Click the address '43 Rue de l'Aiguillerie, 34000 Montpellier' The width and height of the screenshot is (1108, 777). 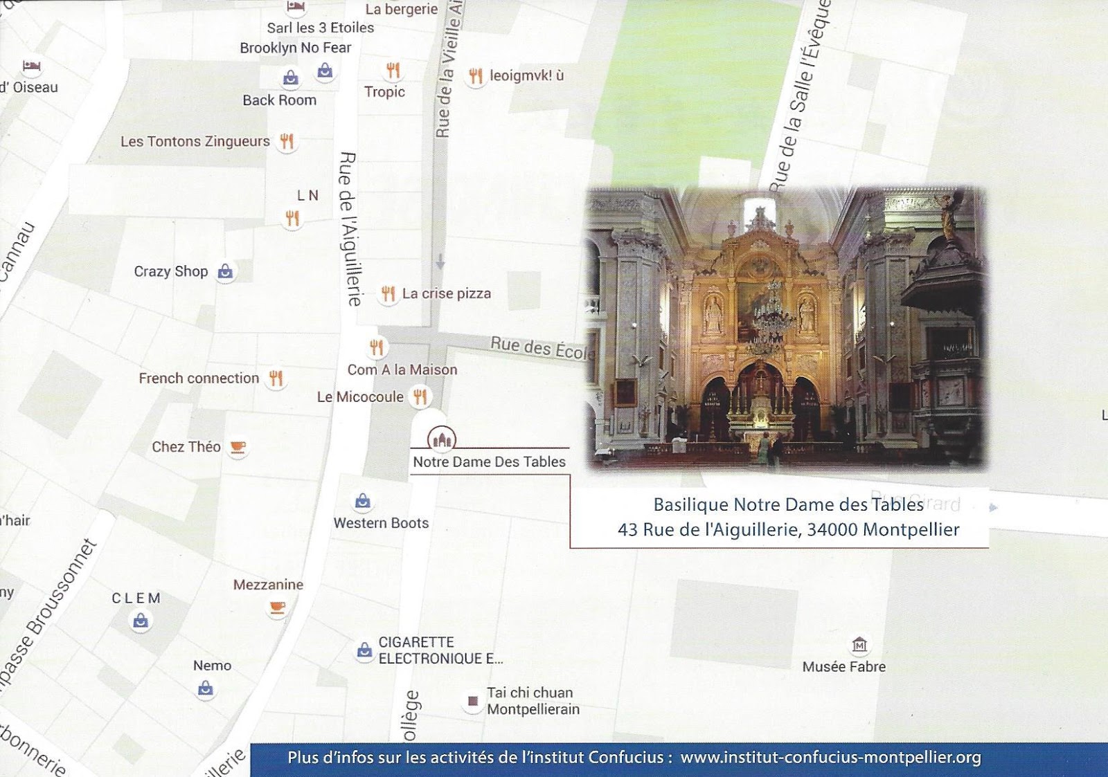(x=789, y=530)
